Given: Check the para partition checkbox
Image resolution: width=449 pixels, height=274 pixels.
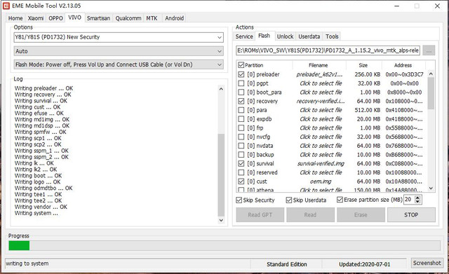Looking at the screenshot, I should click(x=241, y=110).
